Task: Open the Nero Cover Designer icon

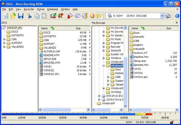Action: coord(53,16)
